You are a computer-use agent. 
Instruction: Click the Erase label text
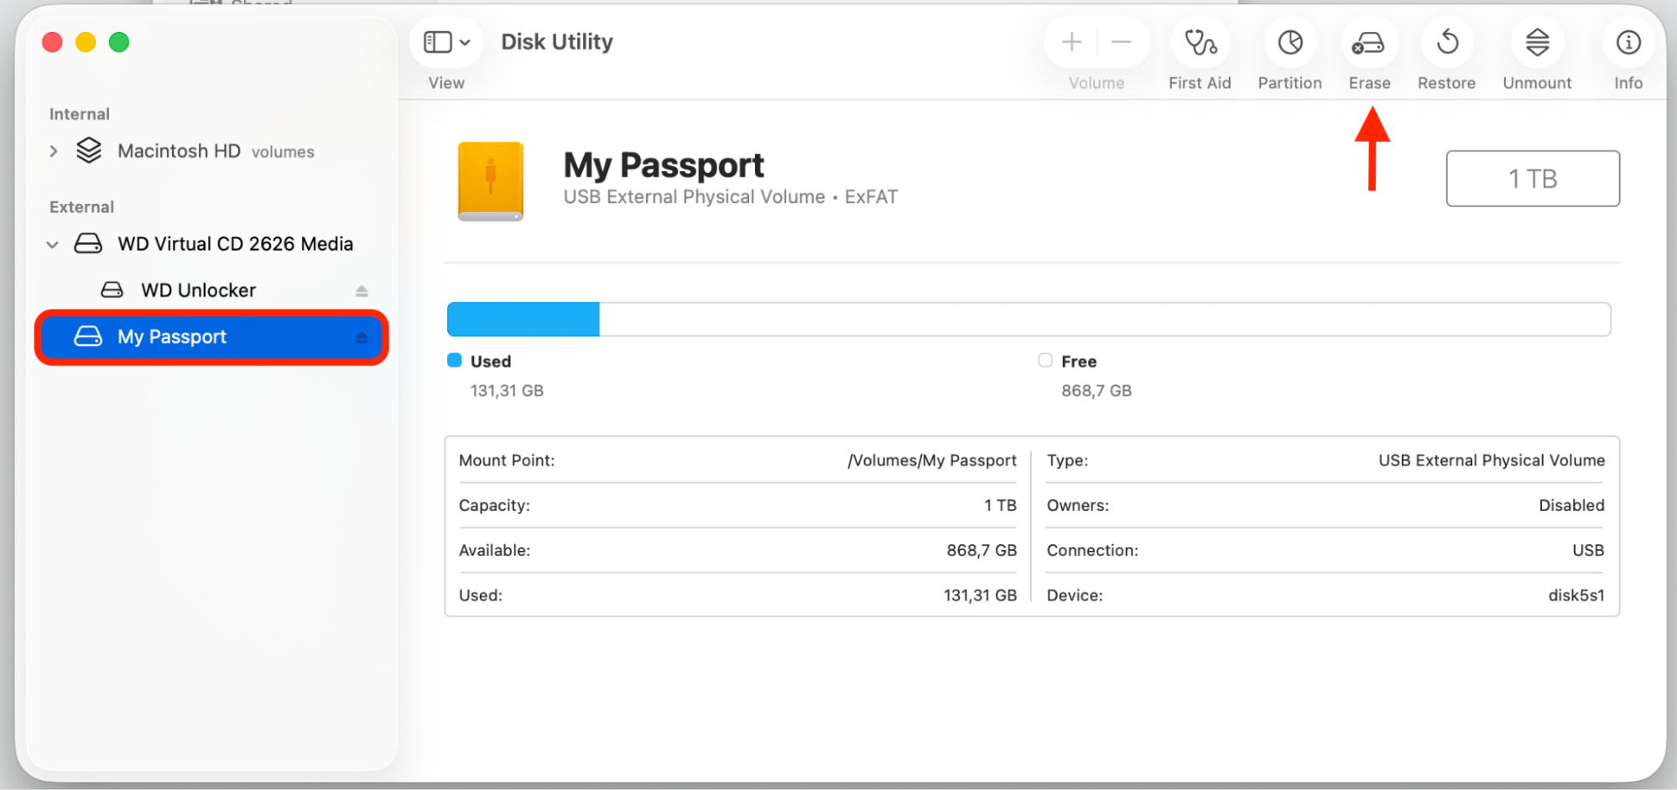[1369, 83]
